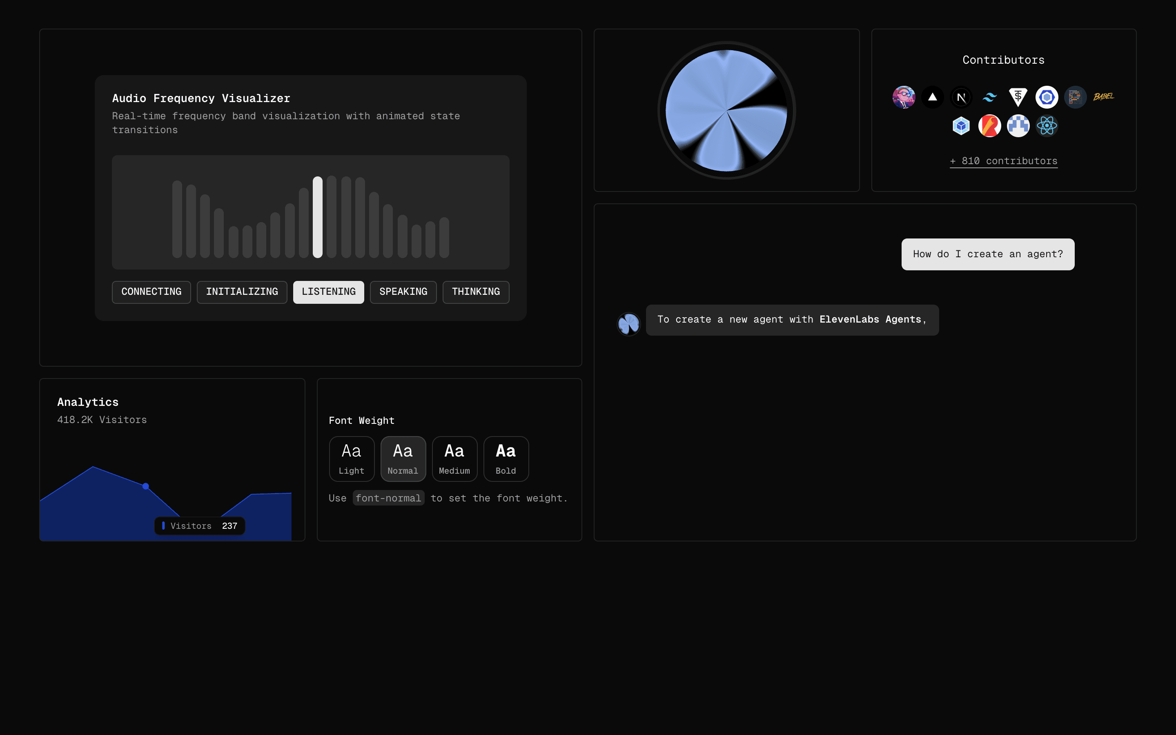This screenshot has height=735, width=1176.
Task: Click the Tailwind CSS wave icon
Action: (989, 97)
